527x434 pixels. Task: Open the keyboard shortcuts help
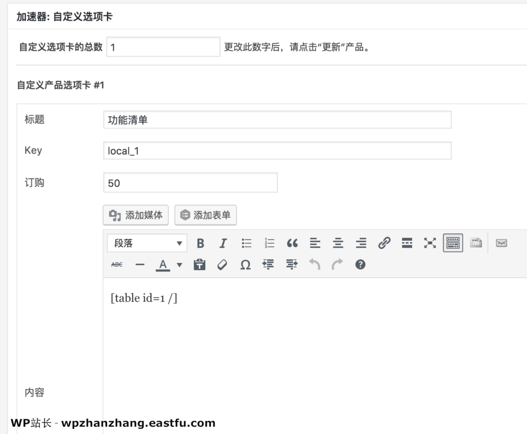click(x=360, y=265)
